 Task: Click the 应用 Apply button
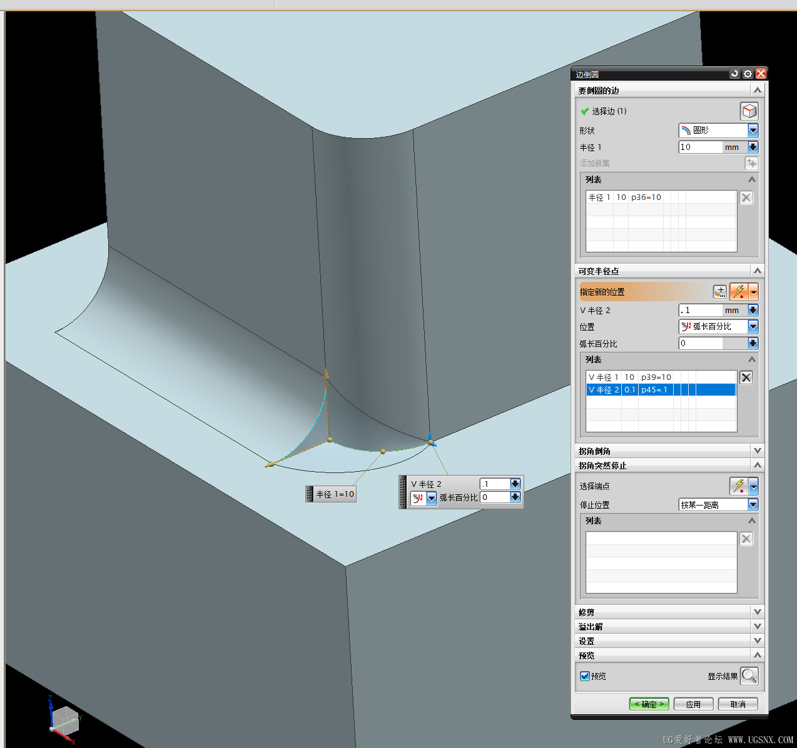point(693,704)
